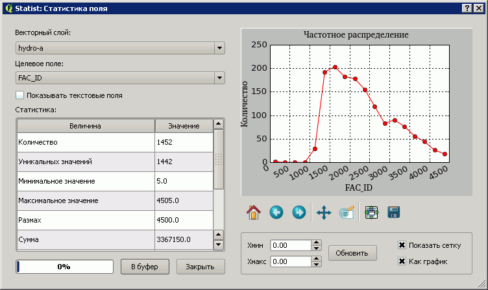The width and height of the screenshot is (488, 290).
Task: Click the 'Величина' column header
Action: 86,126
